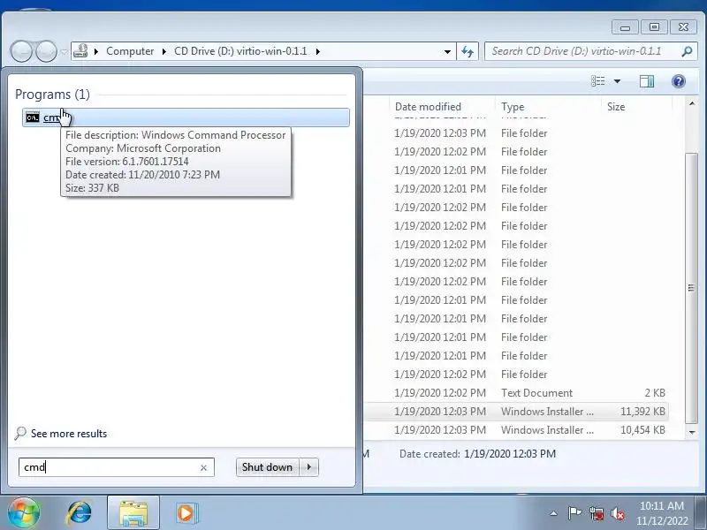Open the network status tray icon
707x530 pixels.
click(597, 513)
